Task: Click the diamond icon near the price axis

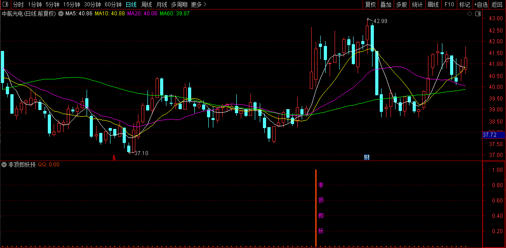Action: pos(469,14)
